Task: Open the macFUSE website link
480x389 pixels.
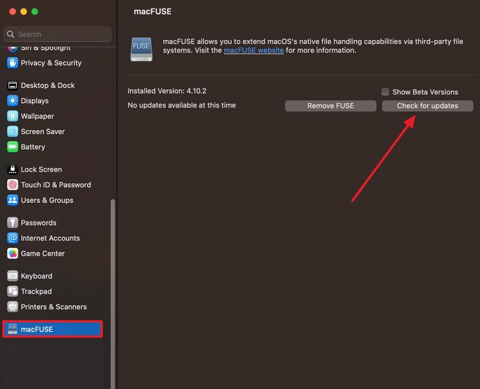Action: 254,50
